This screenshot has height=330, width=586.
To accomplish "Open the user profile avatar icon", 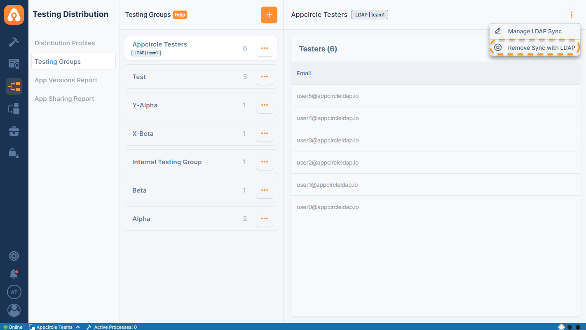I will (14, 310).
